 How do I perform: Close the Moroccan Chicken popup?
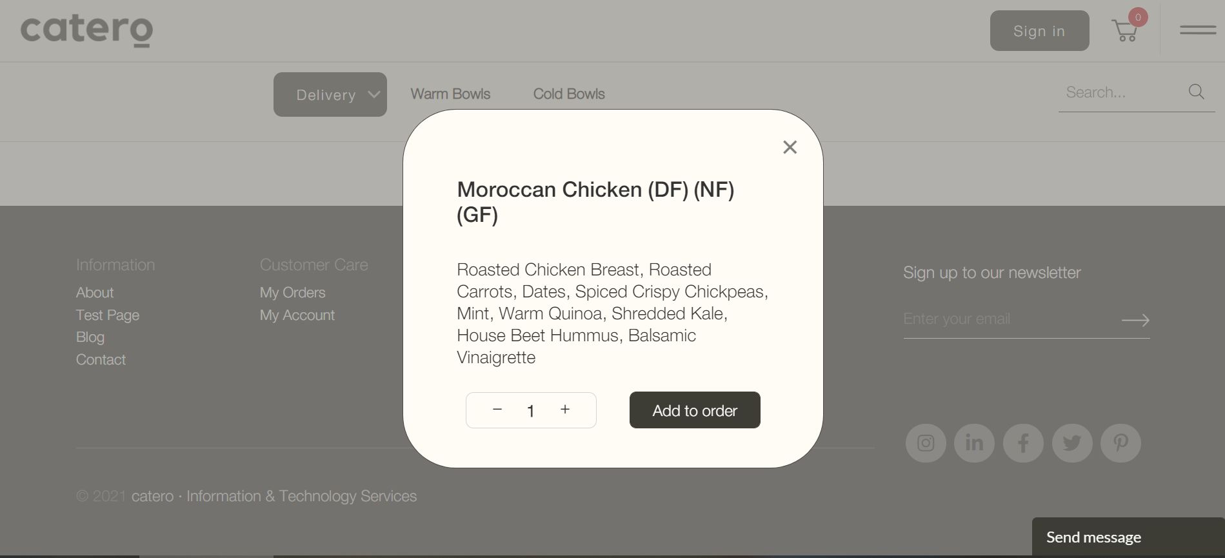[790, 147]
